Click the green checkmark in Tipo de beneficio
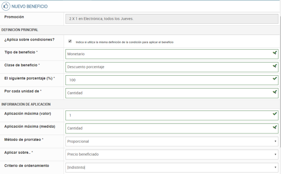281x174 pixels. (274, 53)
